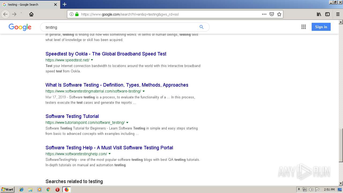Open Software Testing Tutorial result
The height and width of the screenshot is (193, 343).
[x=72, y=116]
